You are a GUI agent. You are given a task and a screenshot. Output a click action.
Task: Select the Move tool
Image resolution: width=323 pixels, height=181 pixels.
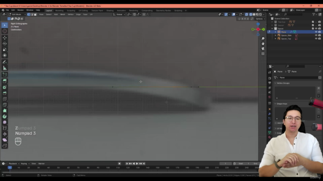coord(5,38)
